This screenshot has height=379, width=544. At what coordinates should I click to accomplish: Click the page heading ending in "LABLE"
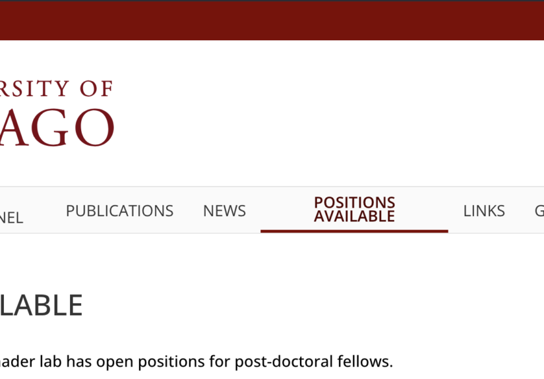point(41,306)
